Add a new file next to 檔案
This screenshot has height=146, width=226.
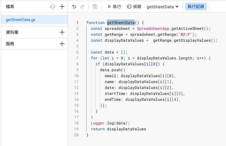click(x=62, y=7)
